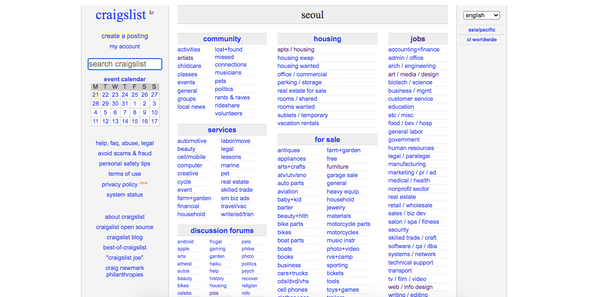Viewport: 600px width, 297px height.
Task: Open automotive services category
Action: [x=192, y=141]
